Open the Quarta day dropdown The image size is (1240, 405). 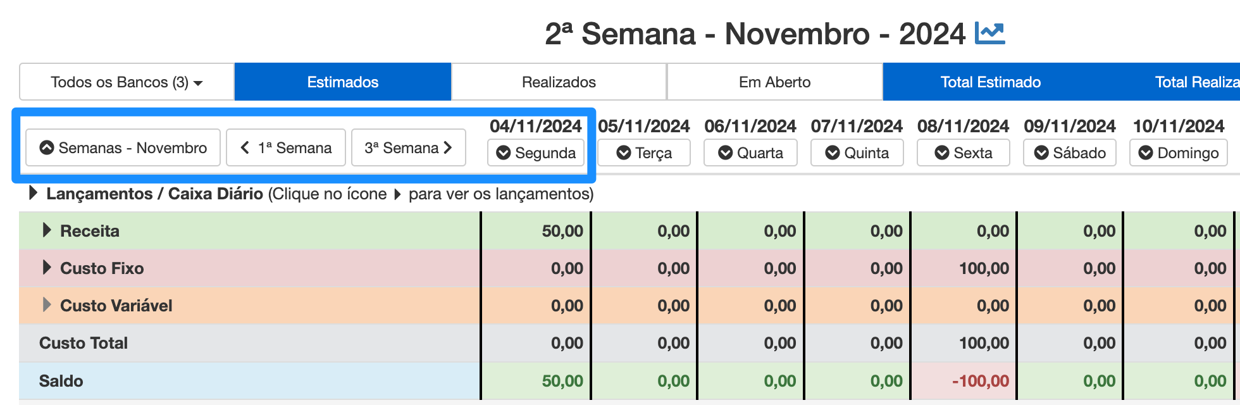point(750,153)
